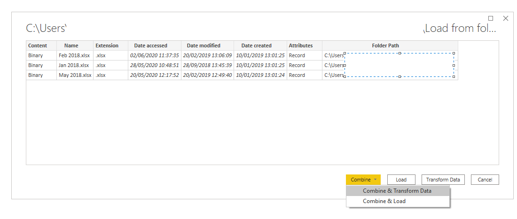Close the dialog with X icon
The width and height of the screenshot is (517, 219).
pyautogui.click(x=506, y=18)
